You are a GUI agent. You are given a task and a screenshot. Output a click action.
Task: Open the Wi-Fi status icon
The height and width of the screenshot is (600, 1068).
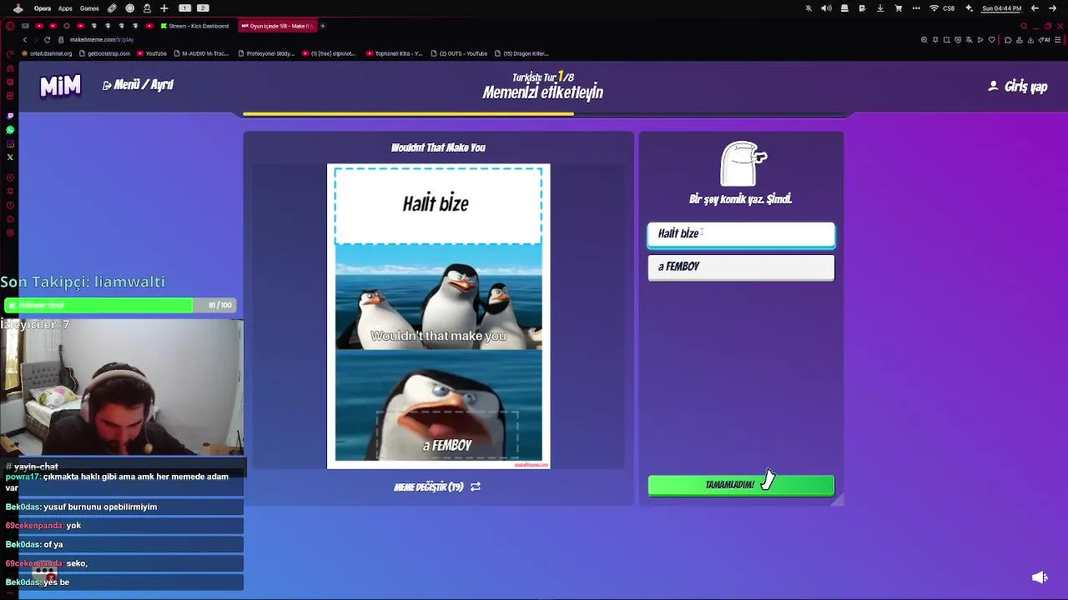[934, 8]
